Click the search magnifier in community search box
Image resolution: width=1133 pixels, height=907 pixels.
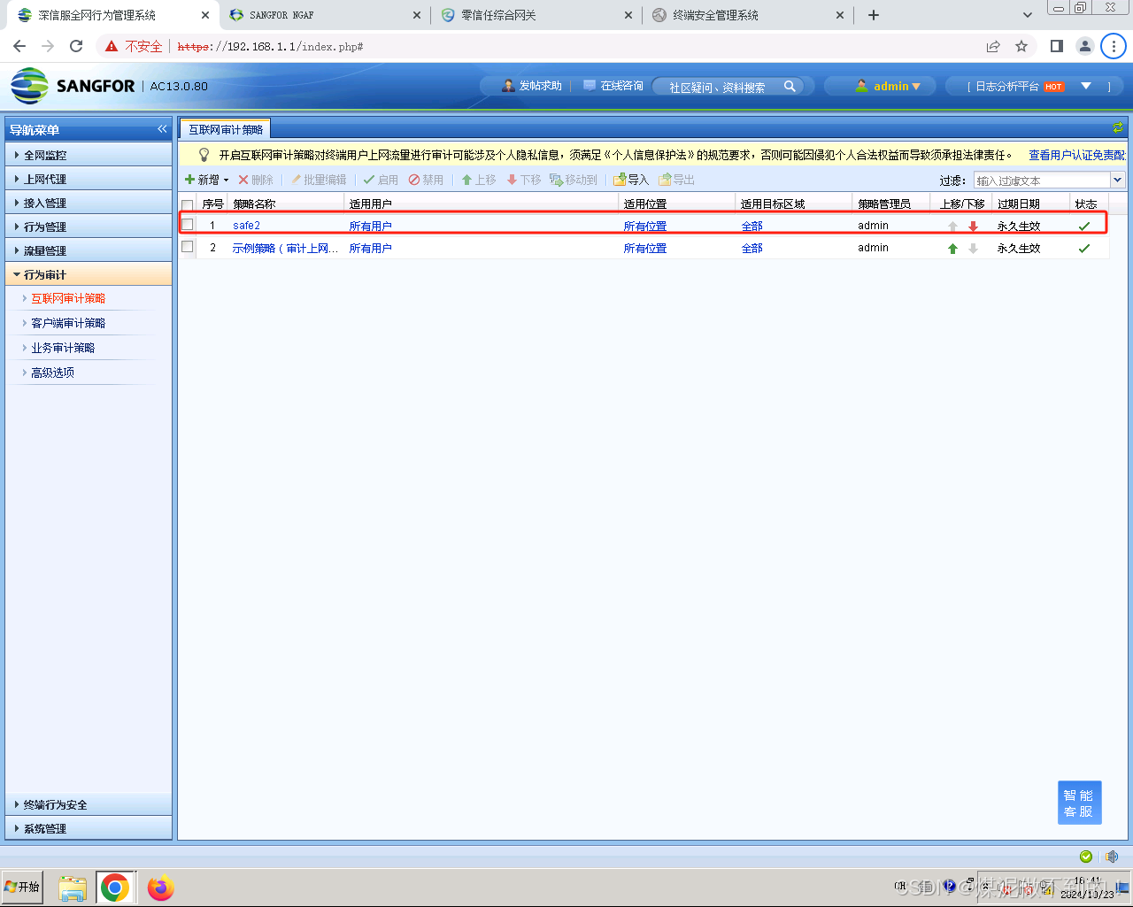(790, 86)
